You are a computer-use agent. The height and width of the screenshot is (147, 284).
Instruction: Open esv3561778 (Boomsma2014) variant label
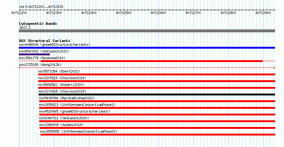point(42,58)
